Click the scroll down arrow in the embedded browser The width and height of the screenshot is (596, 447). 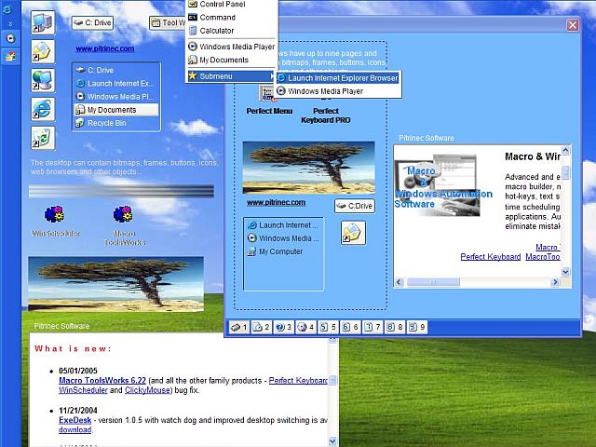pos(565,272)
